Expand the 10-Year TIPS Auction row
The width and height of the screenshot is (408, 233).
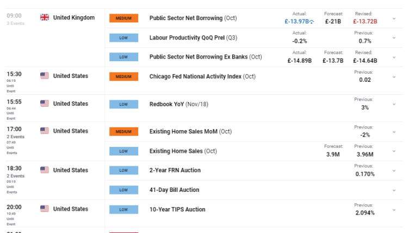394,209
